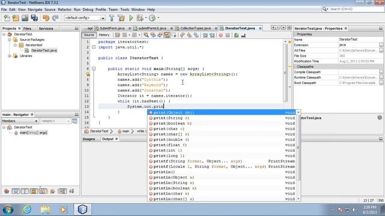Run the project with the green play icon
385x216 pixels.
pos(131,18)
